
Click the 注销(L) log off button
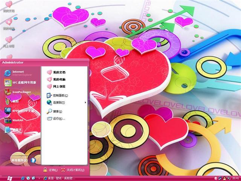coord(50,170)
